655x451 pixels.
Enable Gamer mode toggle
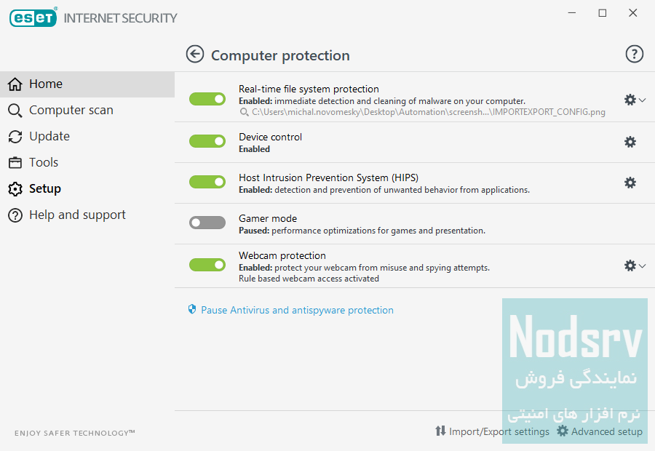tap(207, 223)
